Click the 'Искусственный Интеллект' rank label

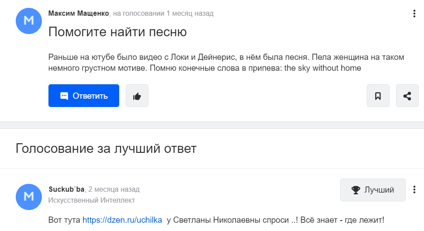92,200
